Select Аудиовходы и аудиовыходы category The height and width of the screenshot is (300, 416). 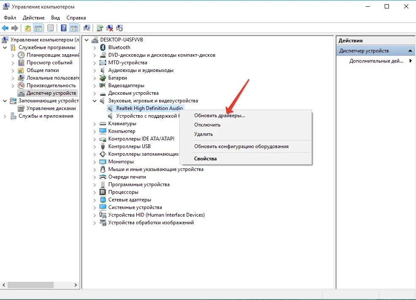141,70
